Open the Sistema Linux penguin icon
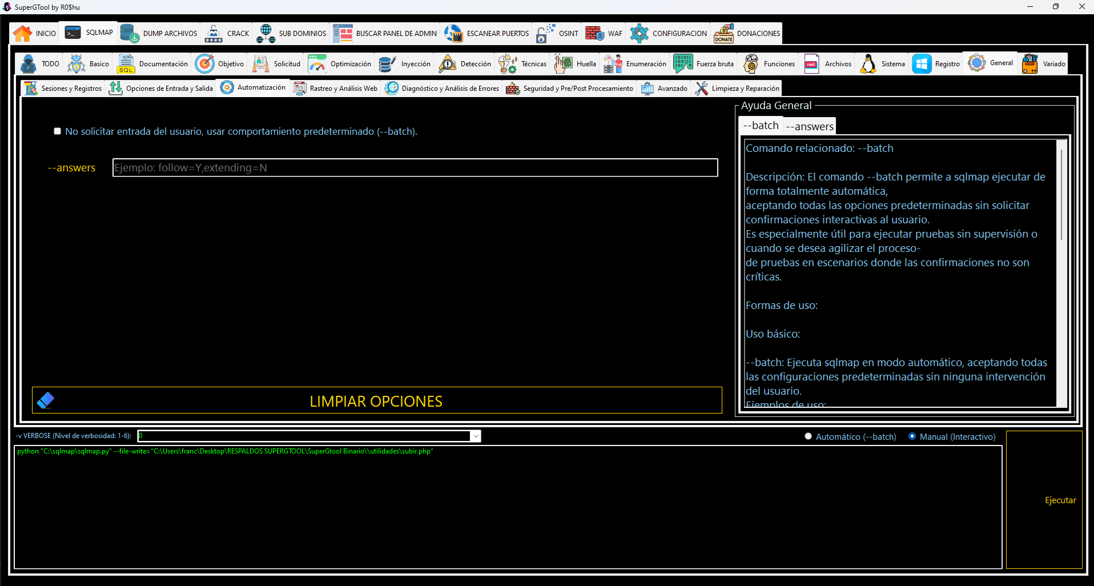The width and height of the screenshot is (1094, 586). tap(868, 63)
